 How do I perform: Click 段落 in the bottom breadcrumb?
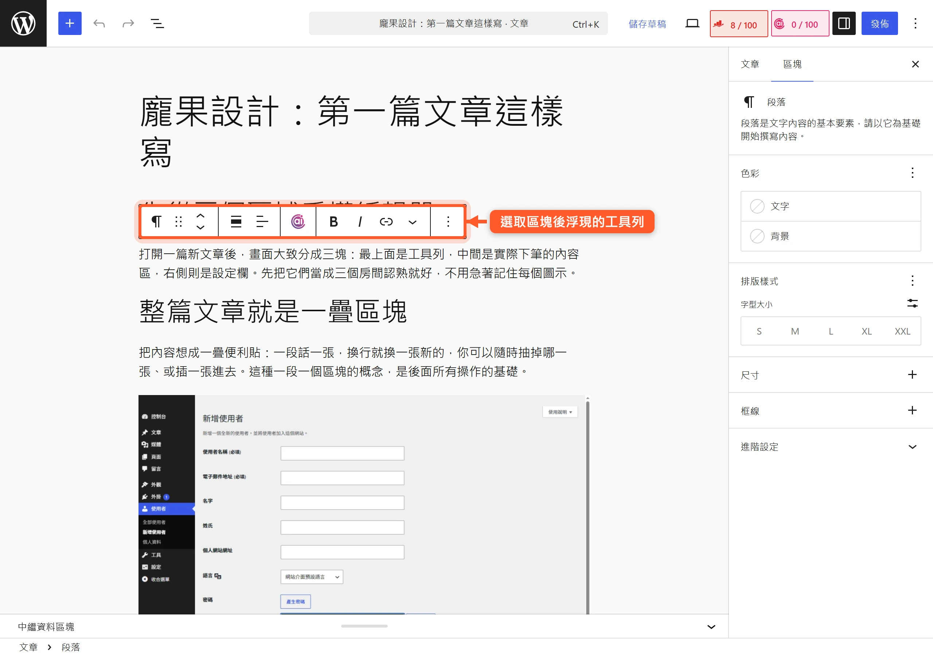(71, 647)
